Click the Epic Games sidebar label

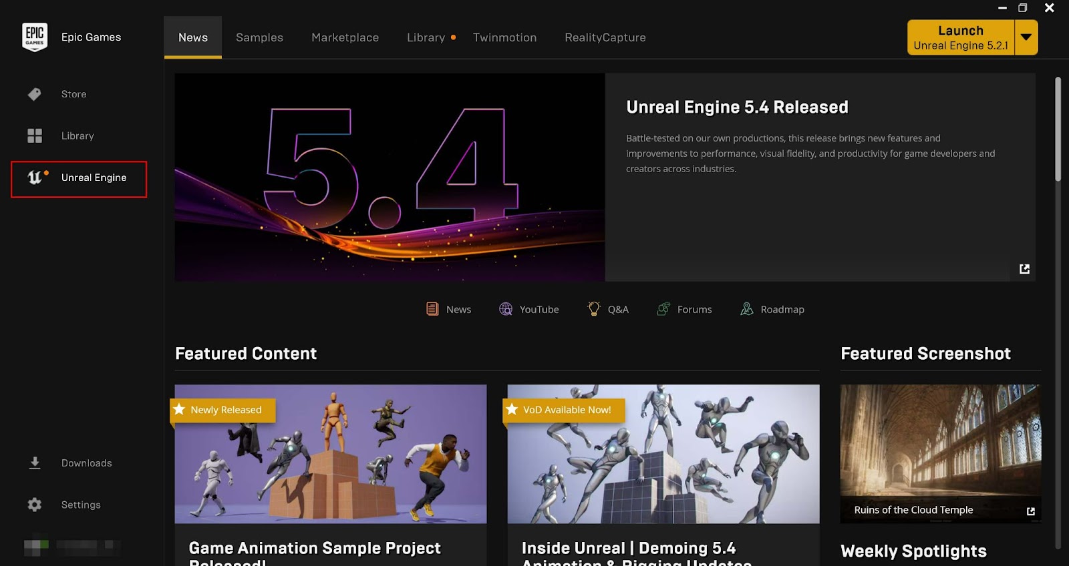click(x=91, y=37)
